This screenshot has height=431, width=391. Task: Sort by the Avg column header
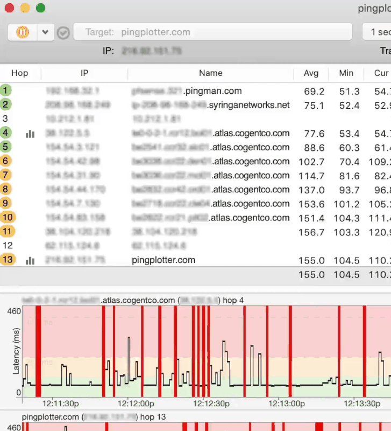[x=311, y=73]
